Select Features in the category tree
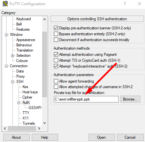 (23, 29)
